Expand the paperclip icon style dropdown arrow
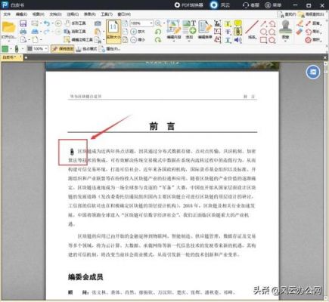The width and height of the screenshot is (329, 302). 23,49
